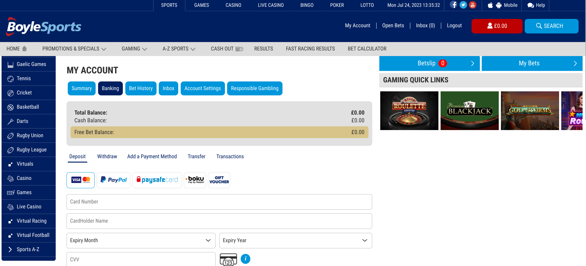Open the Inbox account tab
This screenshot has height=266, width=586.
coord(168,89)
